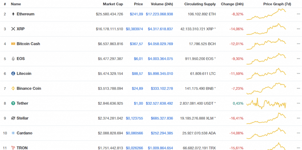This screenshot has height=150, width=302.
Task: Click the Ethereum coin icon
Action: coord(13,14)
